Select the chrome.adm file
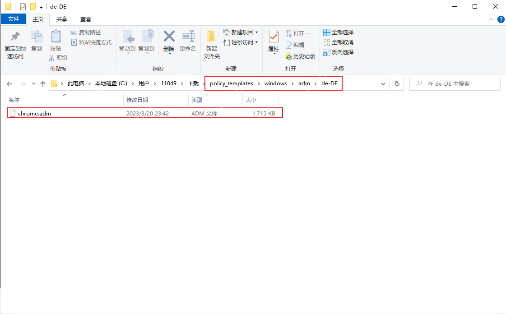The width and height of the screenshot is (506, 314). [x=144, y=113]
